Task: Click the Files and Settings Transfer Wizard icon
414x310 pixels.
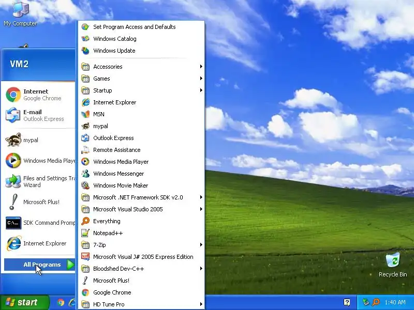Action: [x=13, y=181]
